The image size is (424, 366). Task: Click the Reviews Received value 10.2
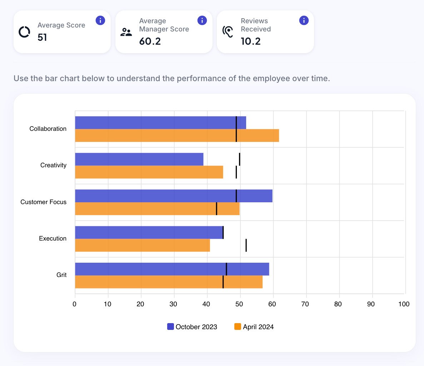[250, 41]
